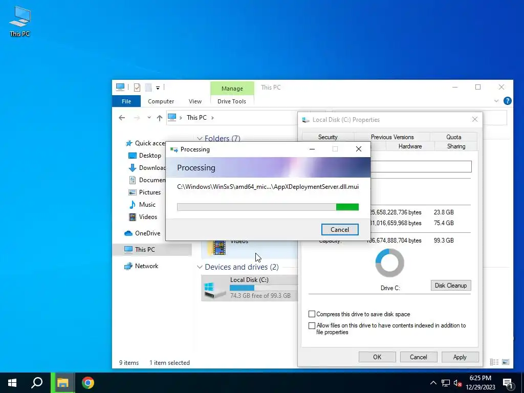
Task: Select OneDrive in the navigation pane
Action: (x=142, y=233)
